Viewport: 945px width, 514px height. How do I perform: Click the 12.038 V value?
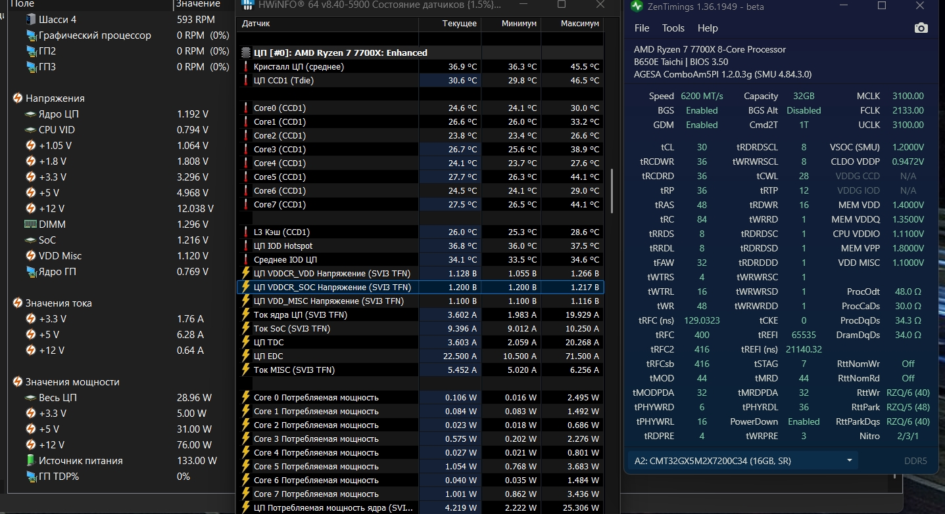195,209
